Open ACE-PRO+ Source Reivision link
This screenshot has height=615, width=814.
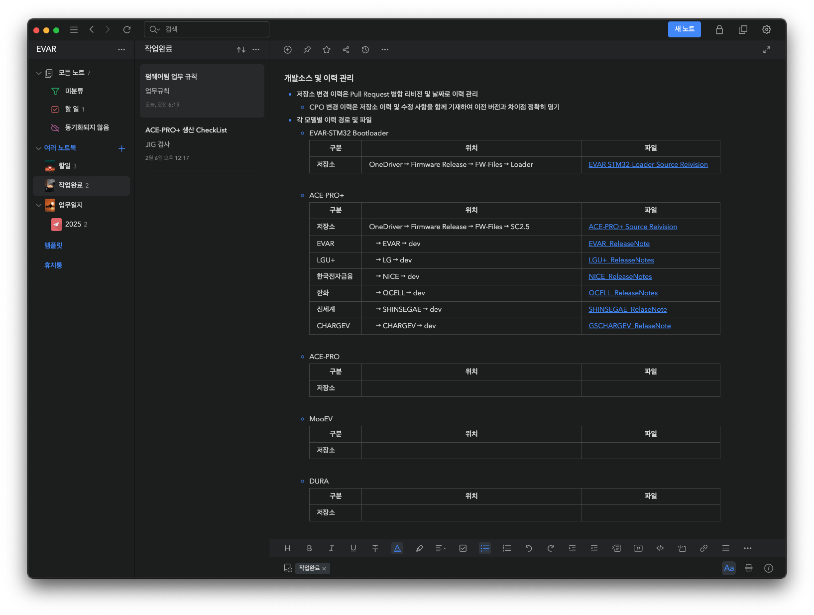(633, 227)
